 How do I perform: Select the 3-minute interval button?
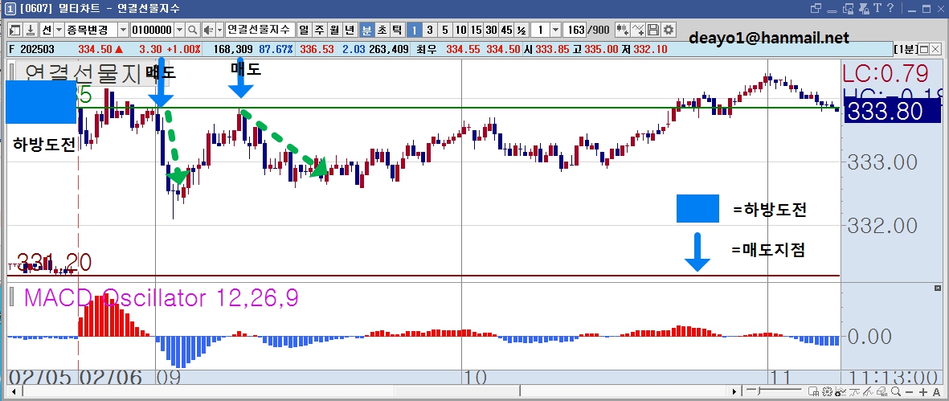(x=429, y=31)
